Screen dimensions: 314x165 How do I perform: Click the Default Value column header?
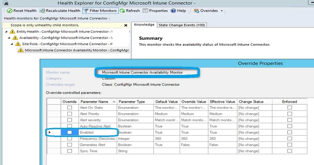pyautogui.click(x=166, y=102)
